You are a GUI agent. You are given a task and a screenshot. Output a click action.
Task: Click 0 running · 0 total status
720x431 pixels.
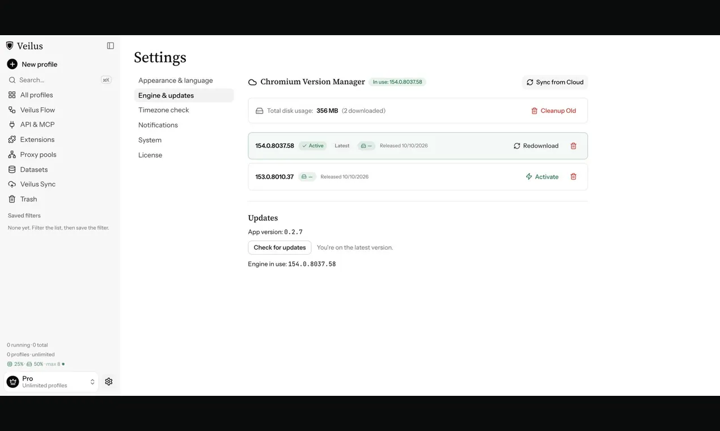point(27,345)
